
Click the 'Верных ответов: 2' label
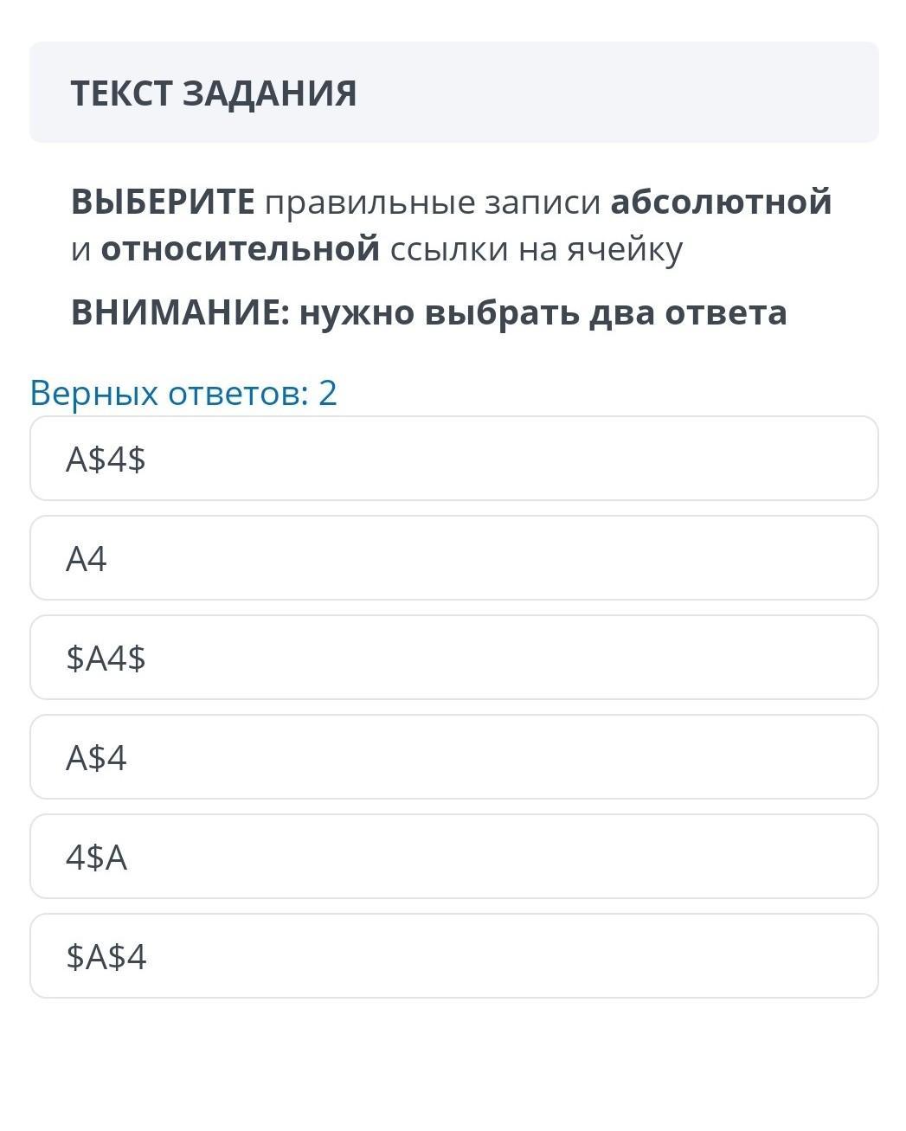coord(183,393)
